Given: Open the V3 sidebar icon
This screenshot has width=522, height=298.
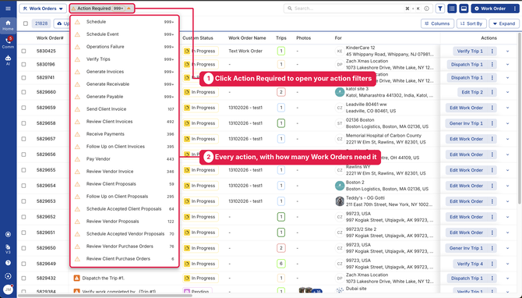Looking at the screenshot, I should [x=8, y=249].
